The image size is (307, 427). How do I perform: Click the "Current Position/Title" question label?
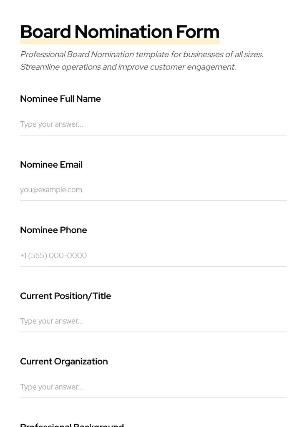(x=65, y=296)
